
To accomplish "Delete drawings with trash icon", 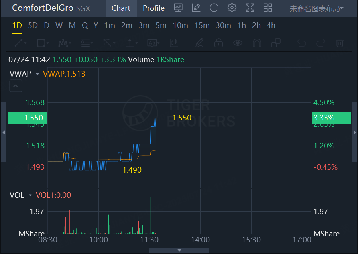I will coord(340,43).
